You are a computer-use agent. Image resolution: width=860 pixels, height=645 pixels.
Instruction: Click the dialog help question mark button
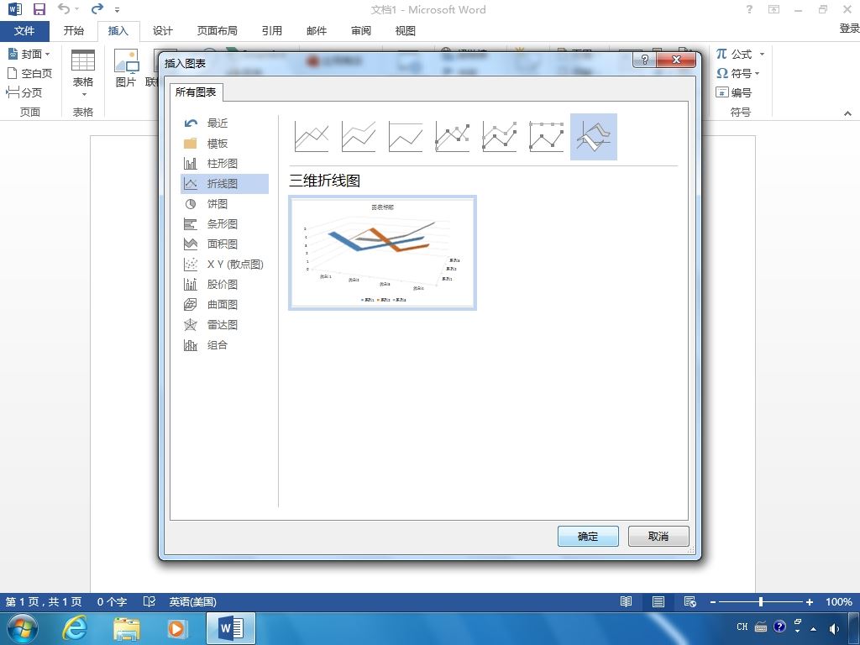tap(644, 60)
